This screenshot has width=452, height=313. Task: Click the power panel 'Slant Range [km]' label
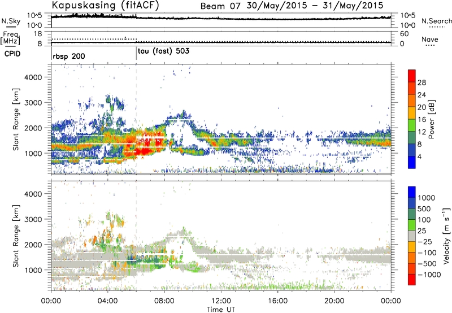16,120
